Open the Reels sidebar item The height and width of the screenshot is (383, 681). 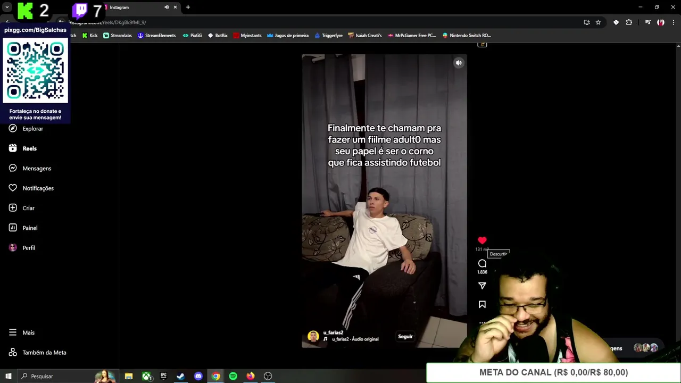pyautogui.click(x=23, y=148)
